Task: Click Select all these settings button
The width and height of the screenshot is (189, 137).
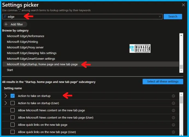Action: [x=163, y=81]
